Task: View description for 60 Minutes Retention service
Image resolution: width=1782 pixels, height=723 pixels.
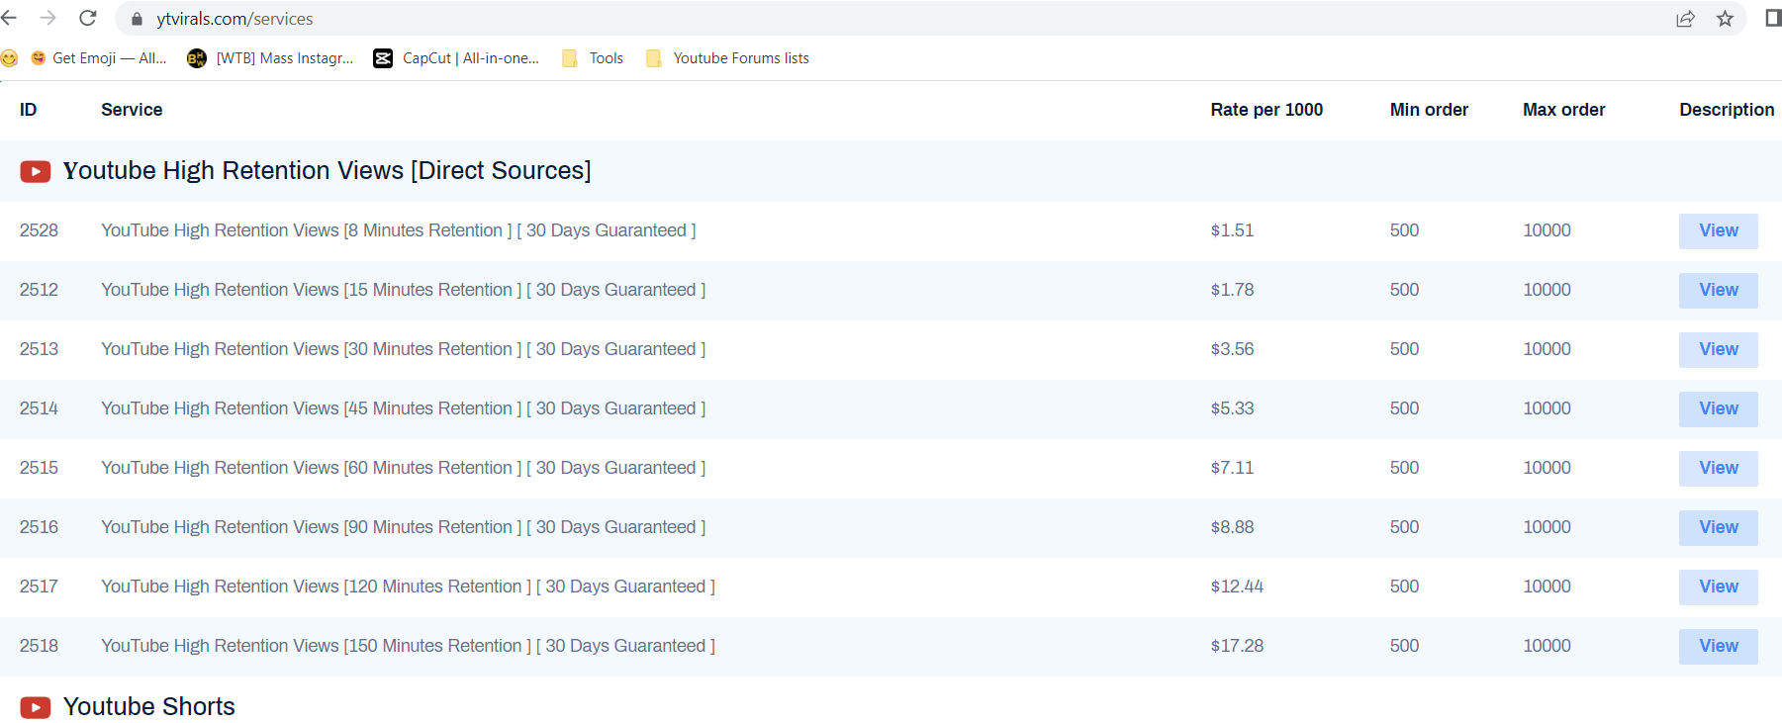Action: [x=1718, y=468]
